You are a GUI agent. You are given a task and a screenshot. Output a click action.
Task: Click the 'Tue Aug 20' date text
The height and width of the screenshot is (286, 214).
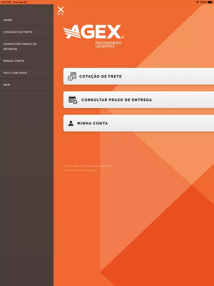20,2
